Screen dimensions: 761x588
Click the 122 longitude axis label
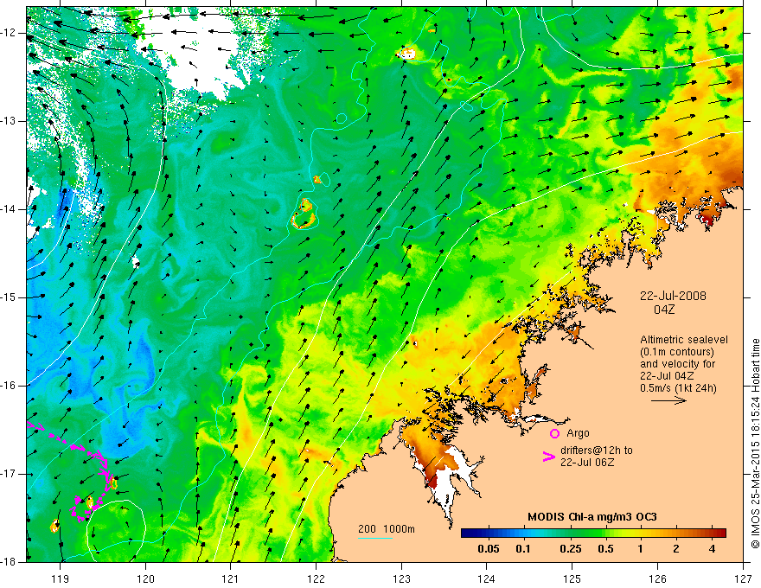(x=316, y=578)
